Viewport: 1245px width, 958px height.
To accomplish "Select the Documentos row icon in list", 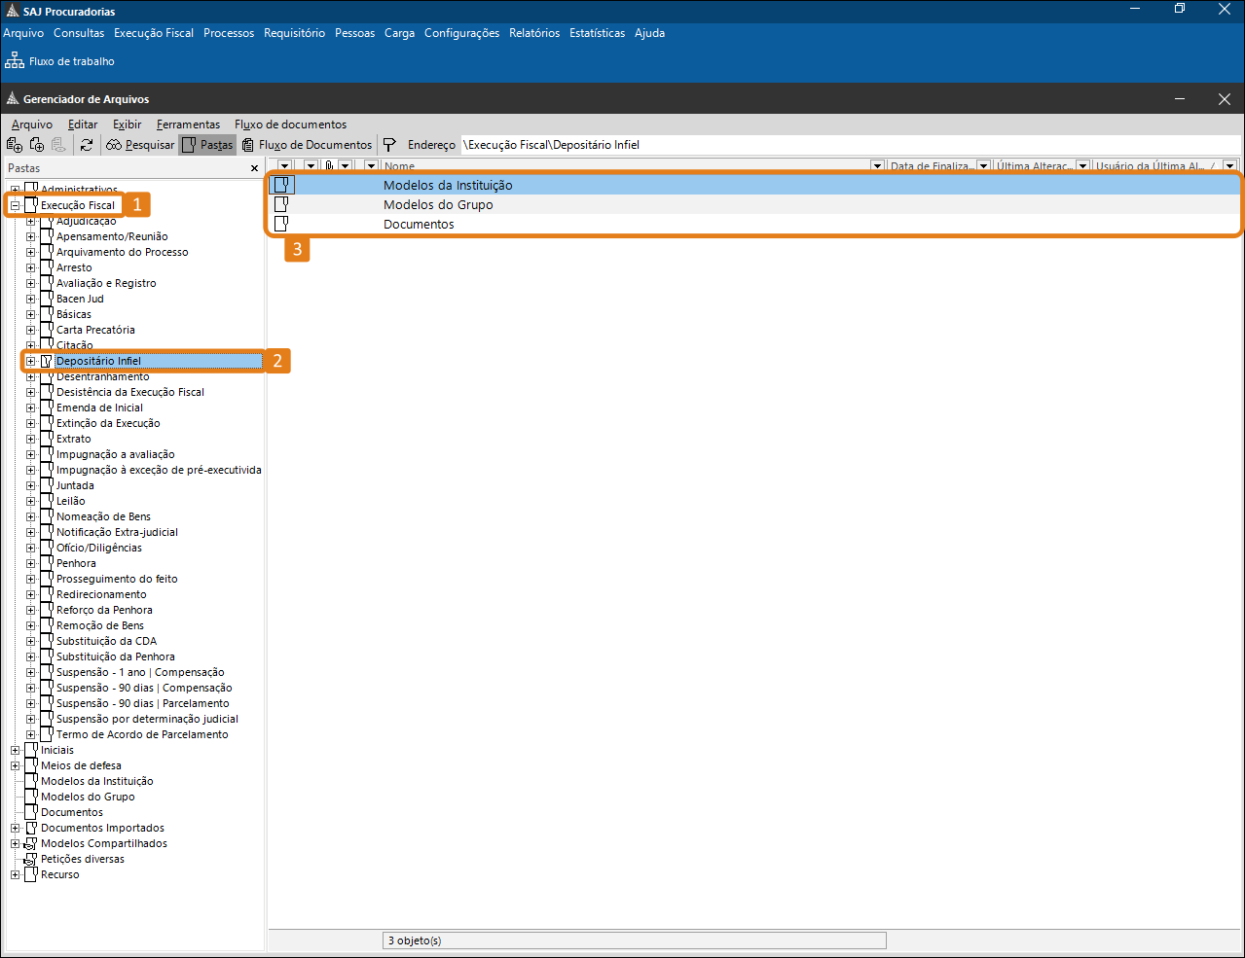I will 281,224.
